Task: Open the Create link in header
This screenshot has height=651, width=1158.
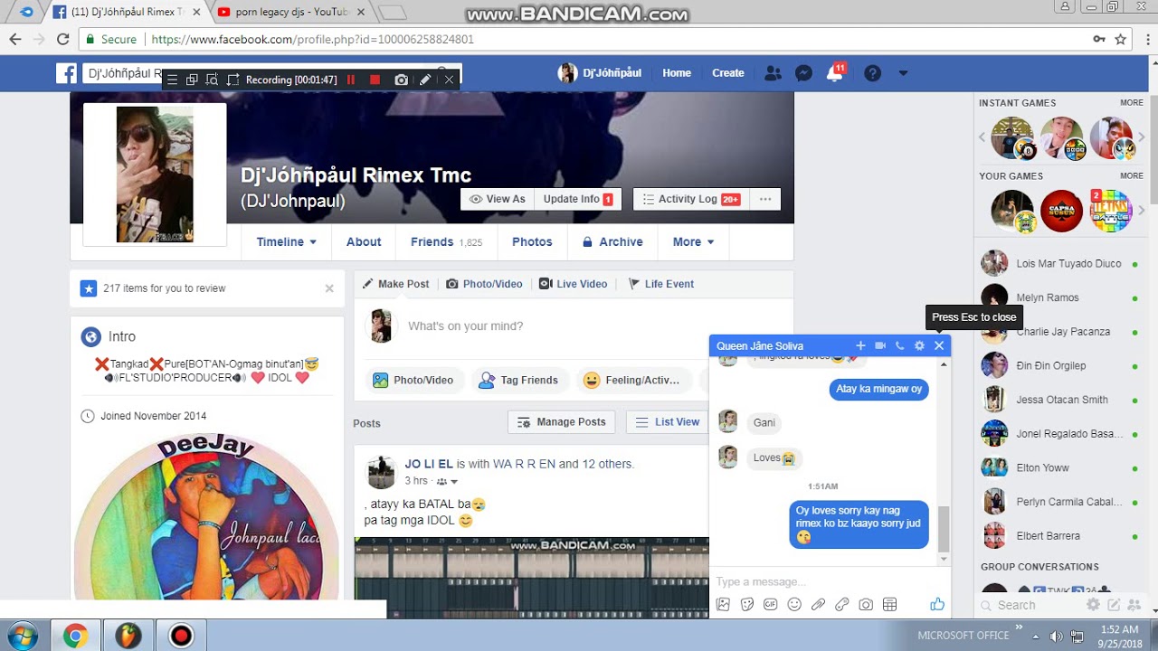Action: click(x=728, y=73)
